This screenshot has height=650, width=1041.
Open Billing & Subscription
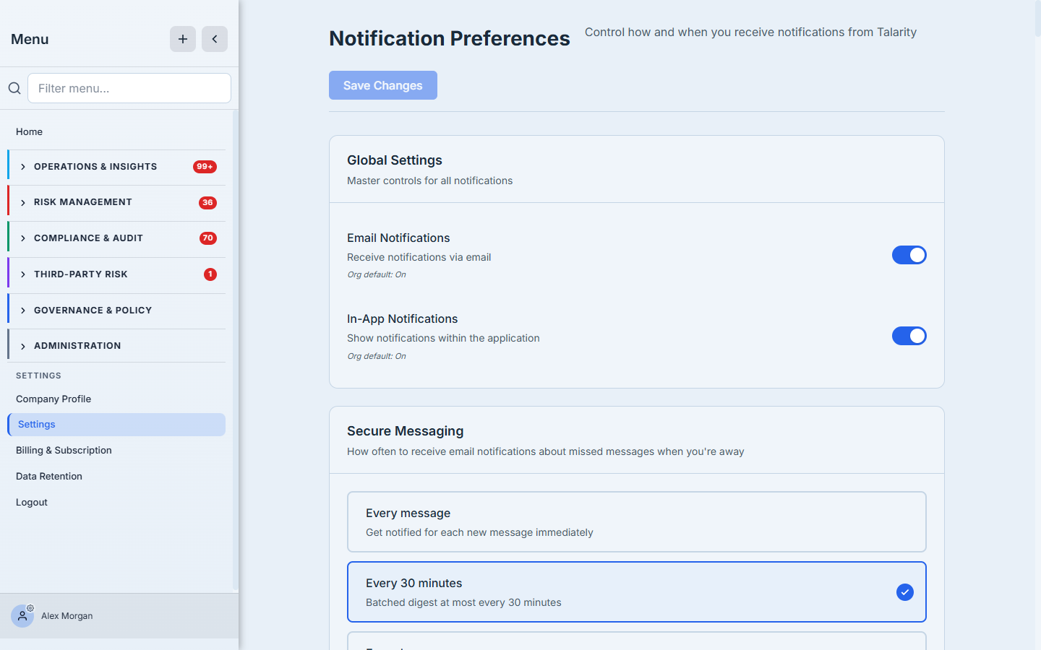point(116,450)
